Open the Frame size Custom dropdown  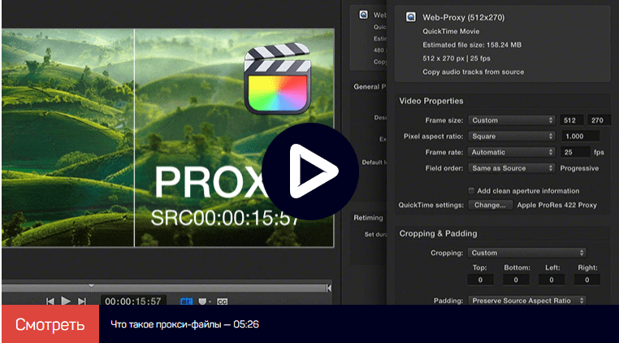512,120
